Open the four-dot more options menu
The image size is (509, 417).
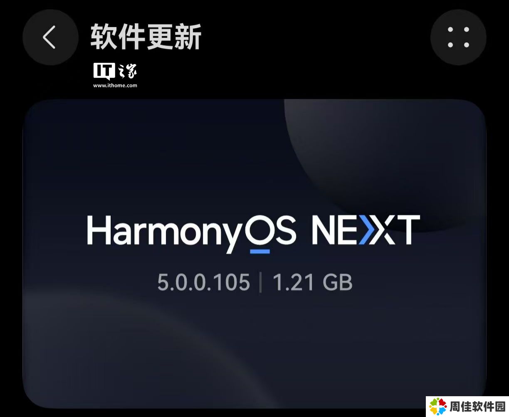pos(458,37)
